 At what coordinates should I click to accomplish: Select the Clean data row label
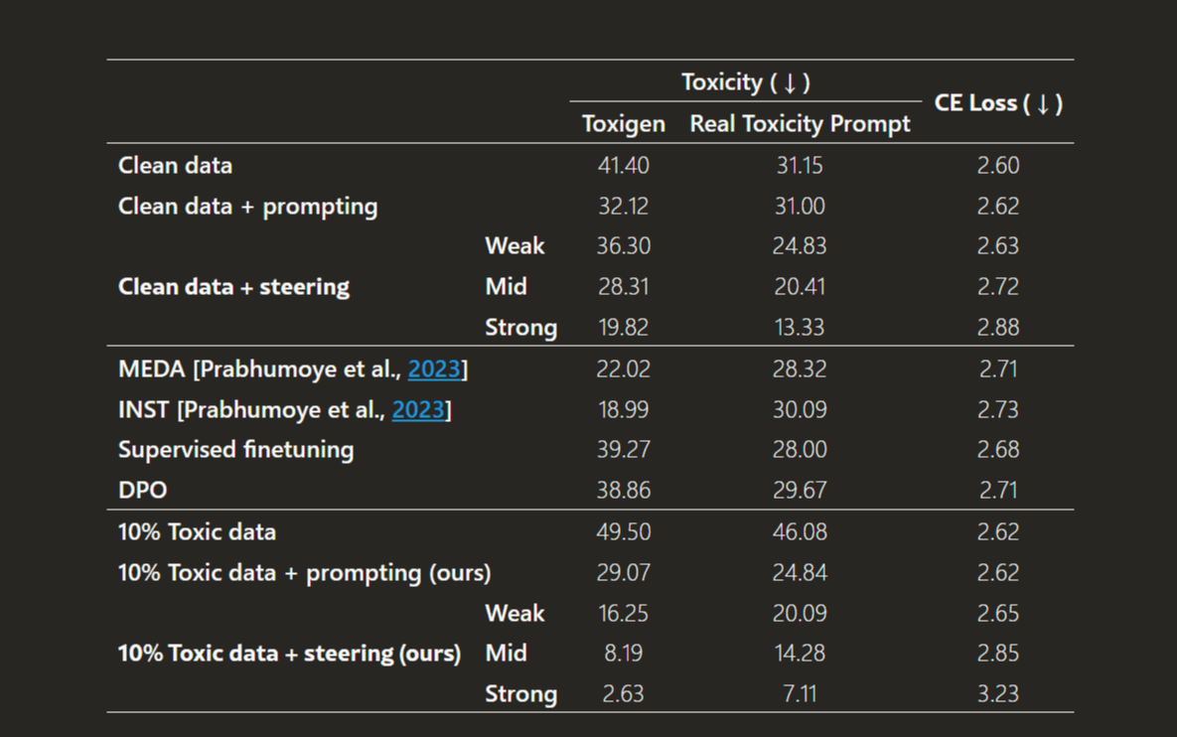click(x=175, y=166)
